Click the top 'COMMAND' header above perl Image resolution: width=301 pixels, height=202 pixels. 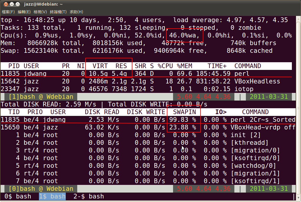click(x=248, y=66)
